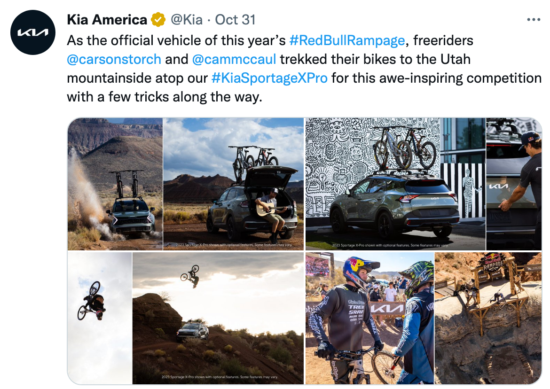Open the Kia America profile name
Viewport: 550px width, 389px height.
pyautogui.click(x=107, y=20)
